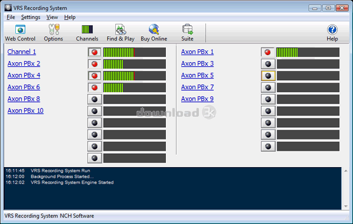Open the Axon PBx 7 channel link

coord(197,87)
